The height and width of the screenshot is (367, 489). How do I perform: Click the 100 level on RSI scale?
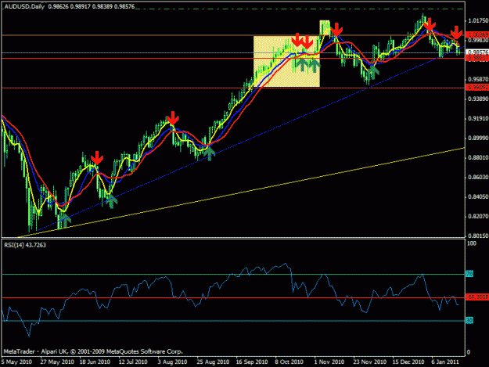coord(472,243)
